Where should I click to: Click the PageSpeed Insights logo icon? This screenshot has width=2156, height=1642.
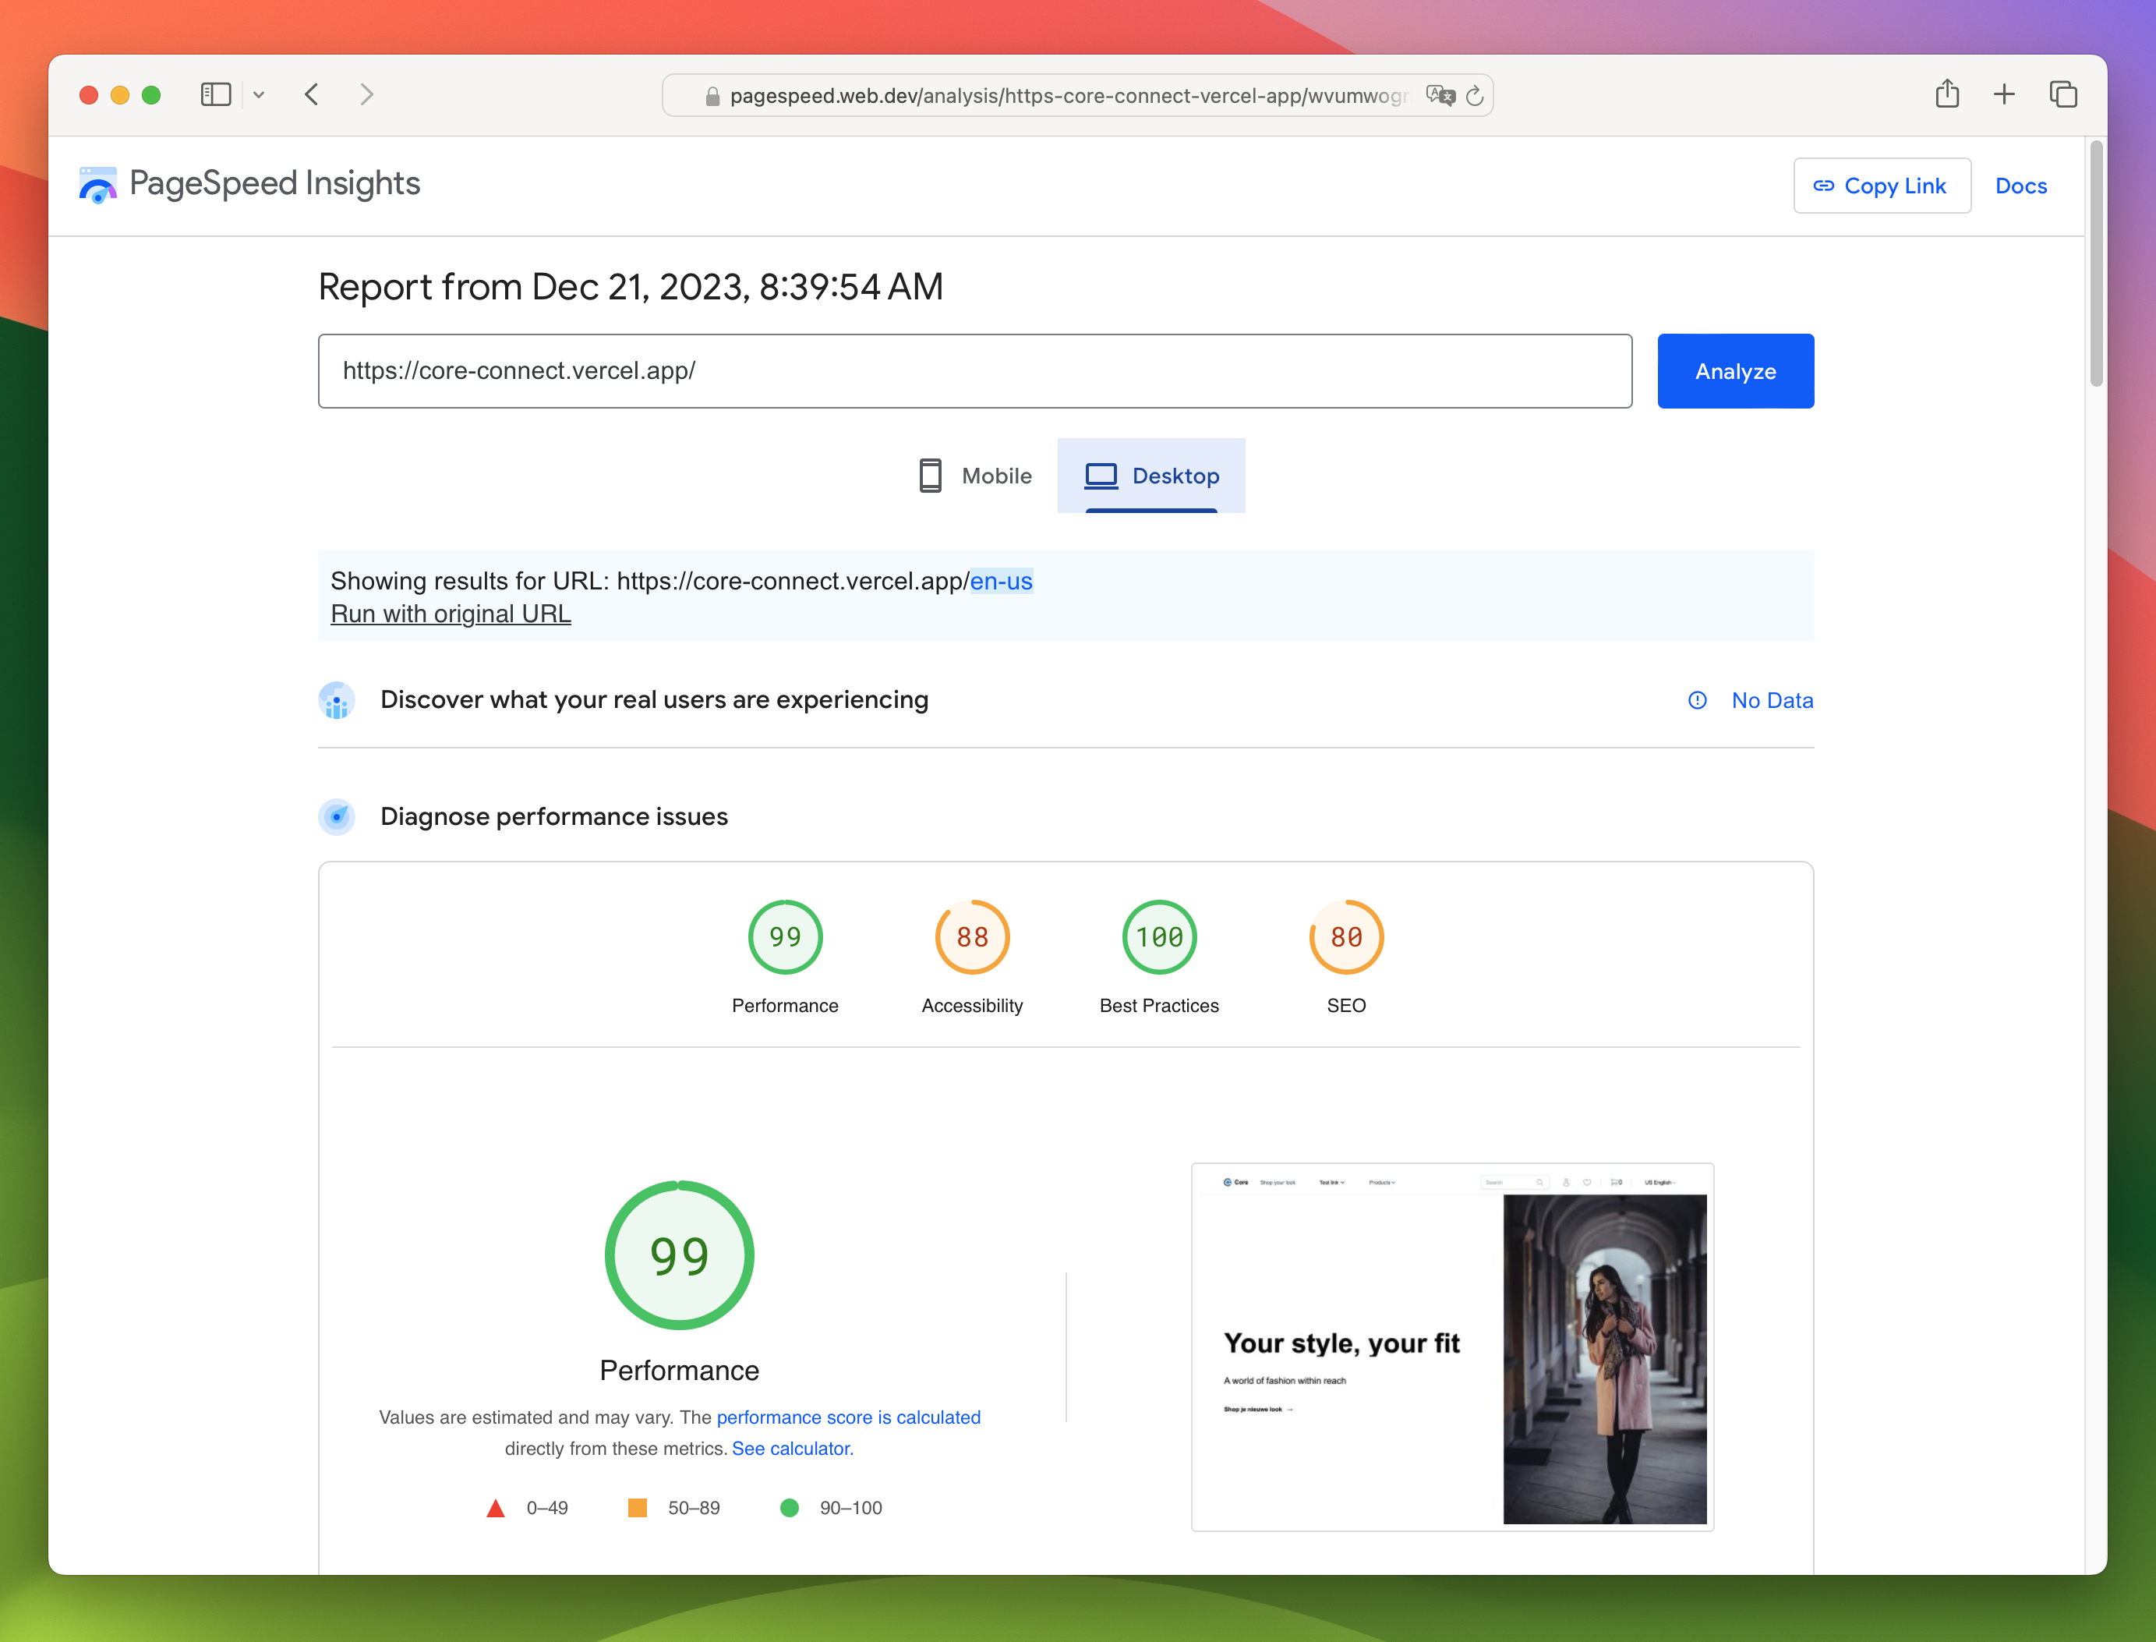[97, 185]
